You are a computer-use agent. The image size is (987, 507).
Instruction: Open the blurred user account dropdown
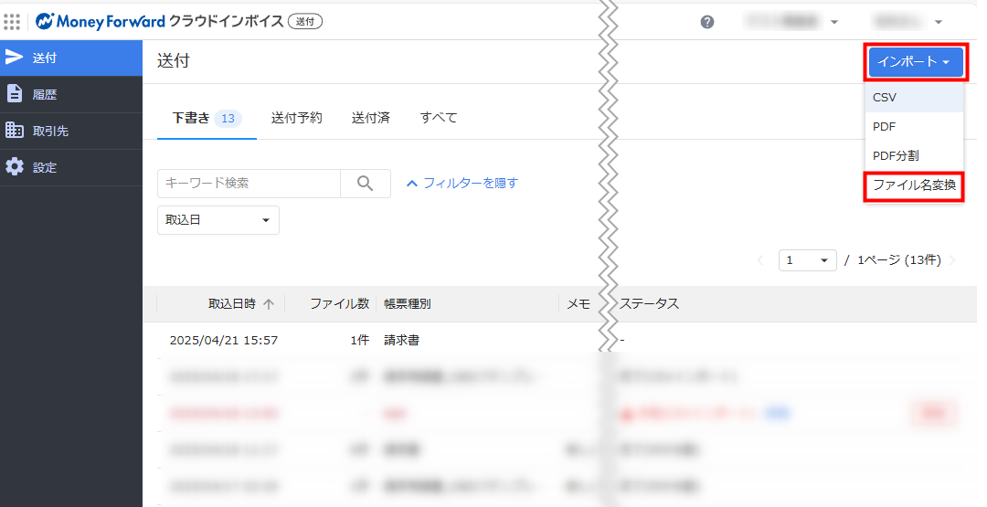[x=907, y=22]
